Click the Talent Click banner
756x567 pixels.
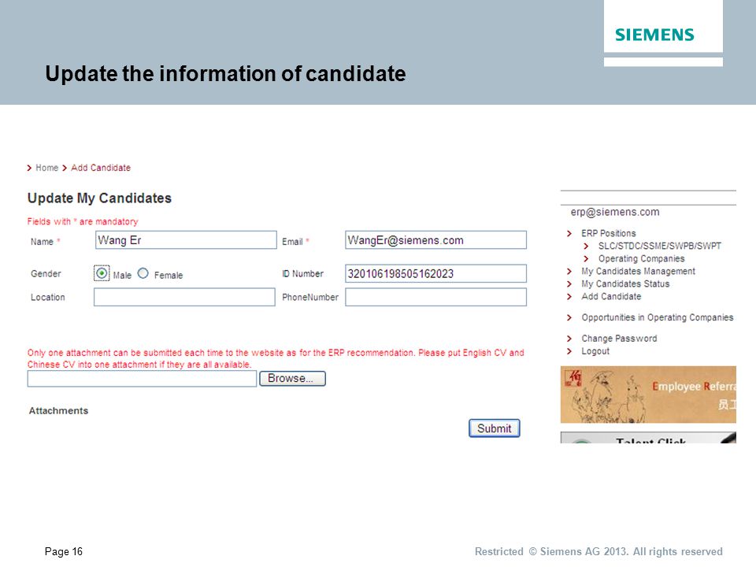point(648,438)
